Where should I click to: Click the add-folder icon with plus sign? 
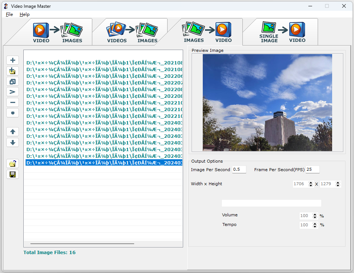coord(13,71)
